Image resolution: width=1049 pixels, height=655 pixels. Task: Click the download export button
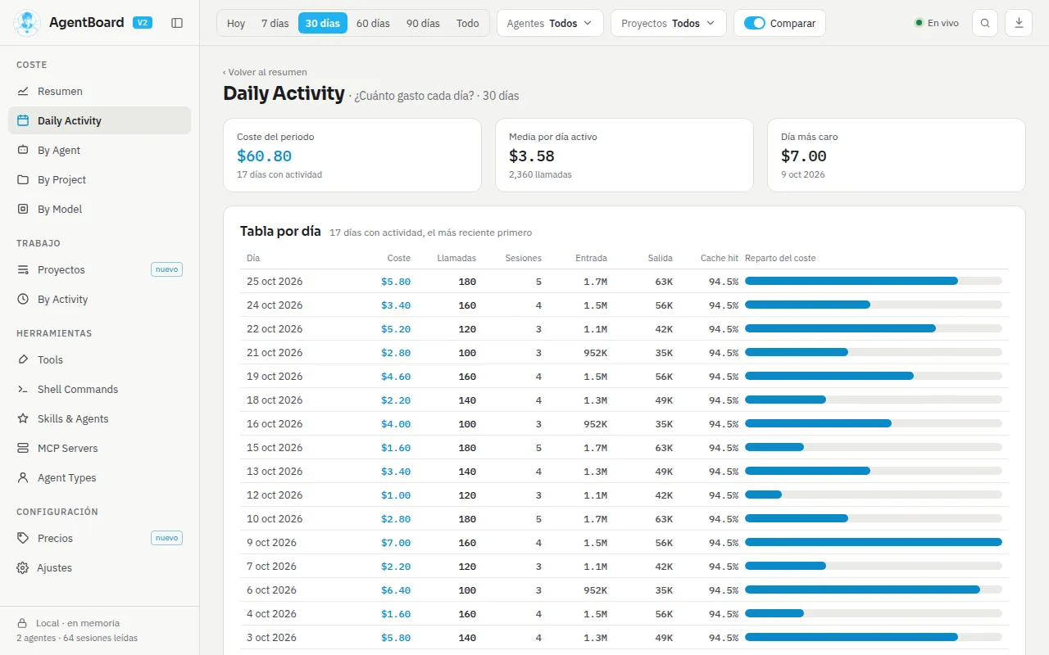(1019, 23)
